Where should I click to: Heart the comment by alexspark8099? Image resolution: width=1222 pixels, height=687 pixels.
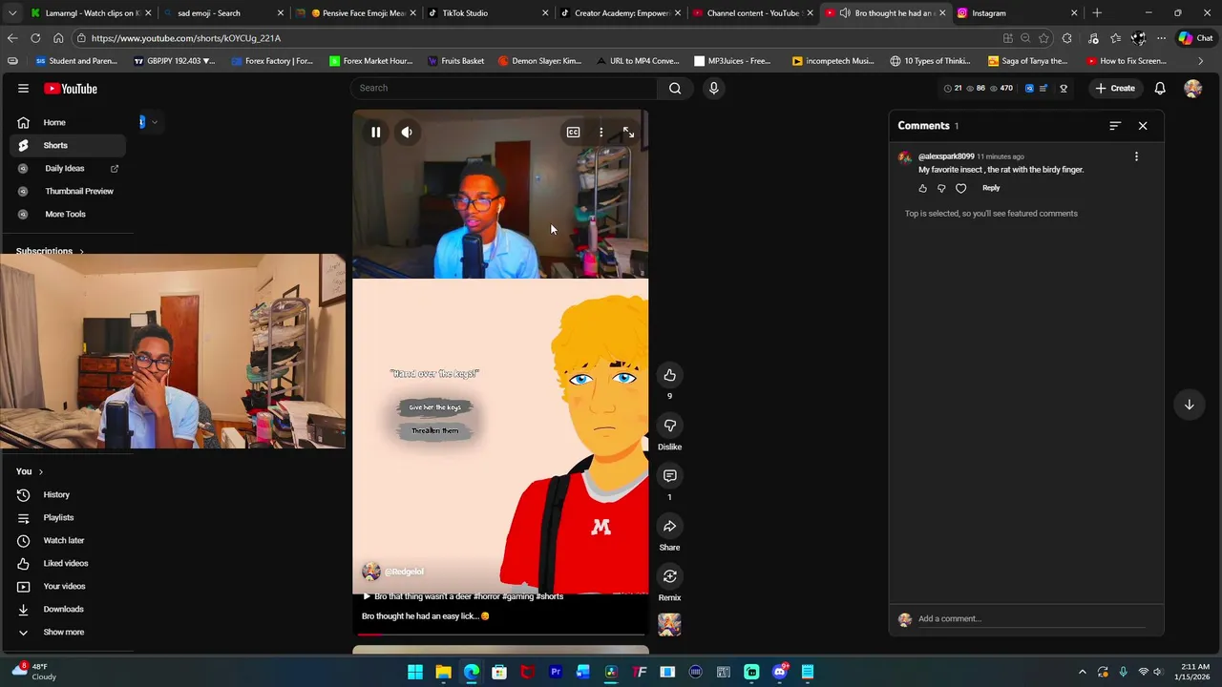961,189
